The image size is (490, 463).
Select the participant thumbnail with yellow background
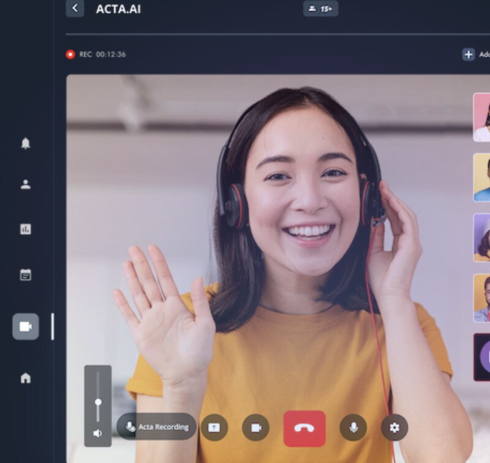click(482, 178)
